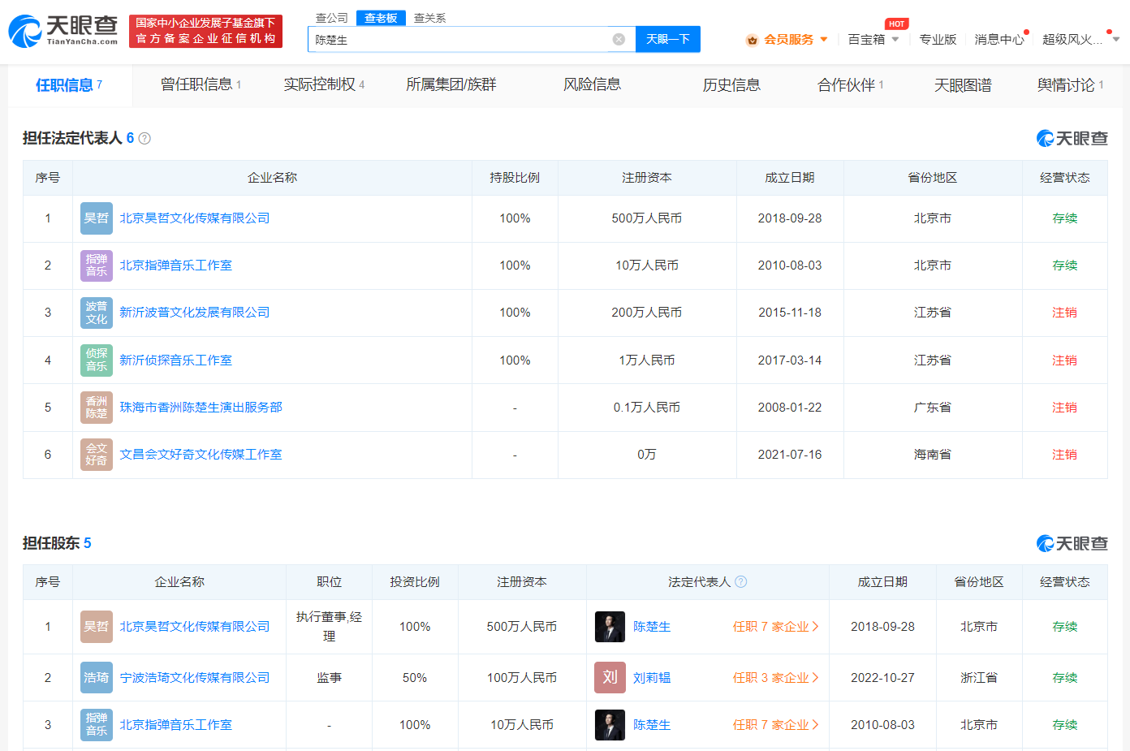The image size is (1130, 751).
Task: Click the 海南省 region cell
Action: (933, 455)
